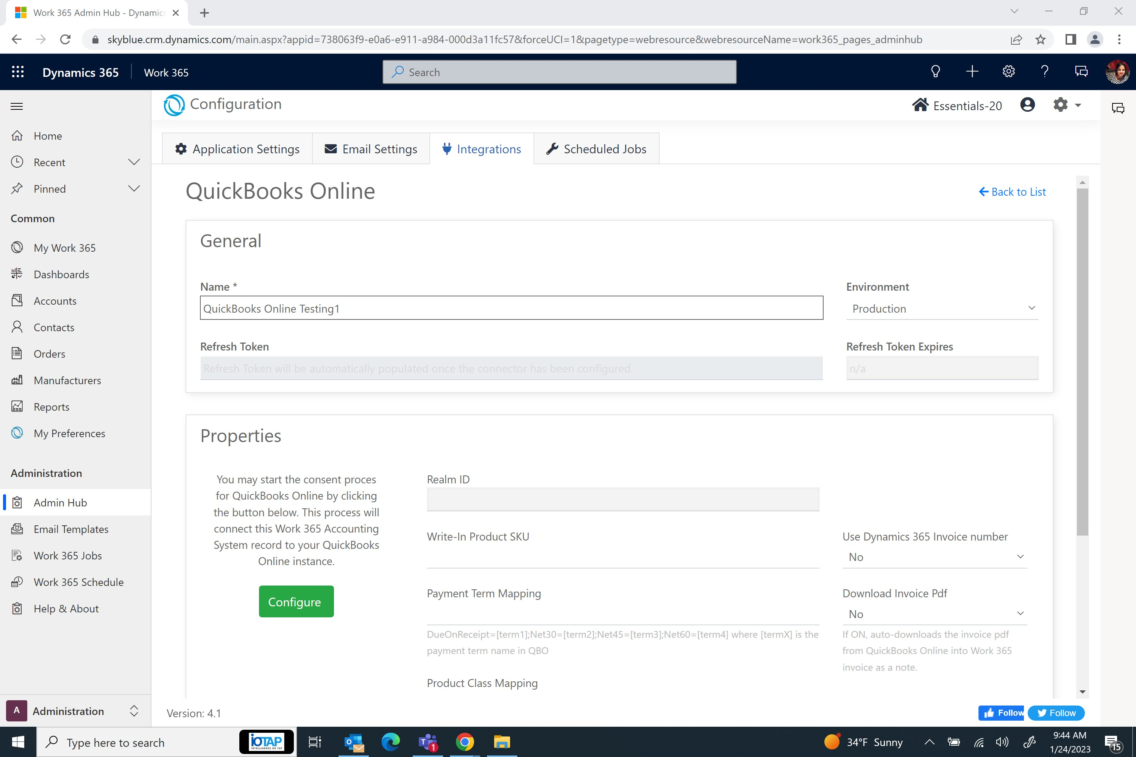The image size is (1136, 757).
Task: Open the Download Invoice Pdf dropdown
Action: (935, 614)
